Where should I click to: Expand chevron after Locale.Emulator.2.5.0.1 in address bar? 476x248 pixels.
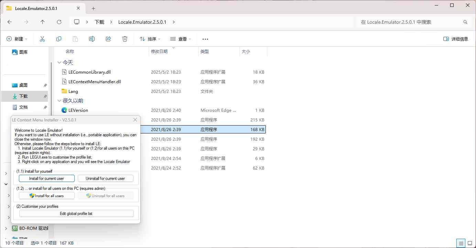click(x=174, y=22)
